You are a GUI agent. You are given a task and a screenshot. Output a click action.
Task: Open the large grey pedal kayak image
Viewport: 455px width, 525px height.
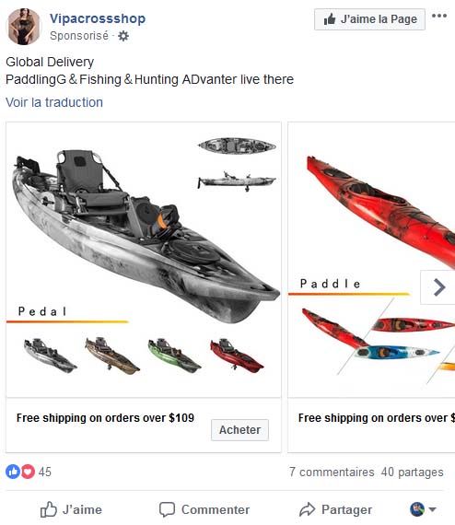[x=146, y=236]
